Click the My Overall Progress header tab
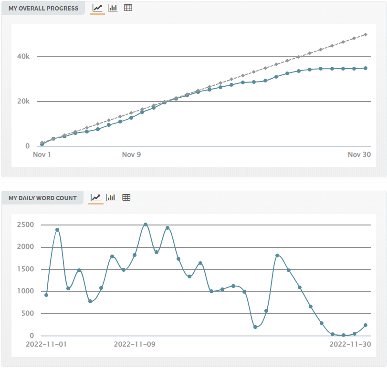Viewport: 387px width, 368px height. click(43, 8)
